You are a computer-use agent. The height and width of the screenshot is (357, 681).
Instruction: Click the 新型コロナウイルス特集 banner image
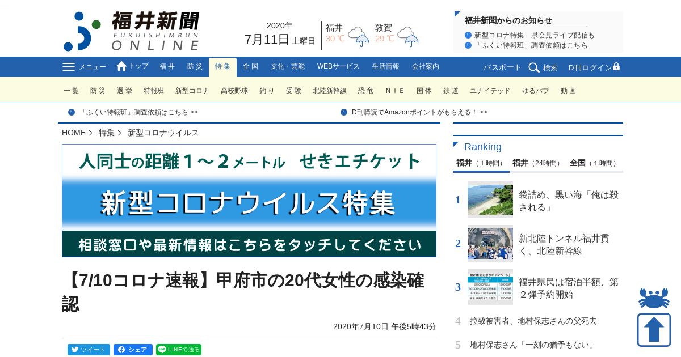pos(249,201)
